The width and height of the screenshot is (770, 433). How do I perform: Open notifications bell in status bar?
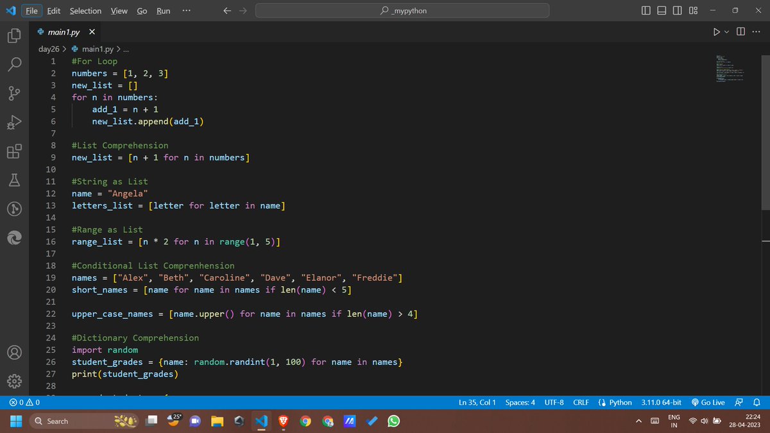[x=757, y=402]
